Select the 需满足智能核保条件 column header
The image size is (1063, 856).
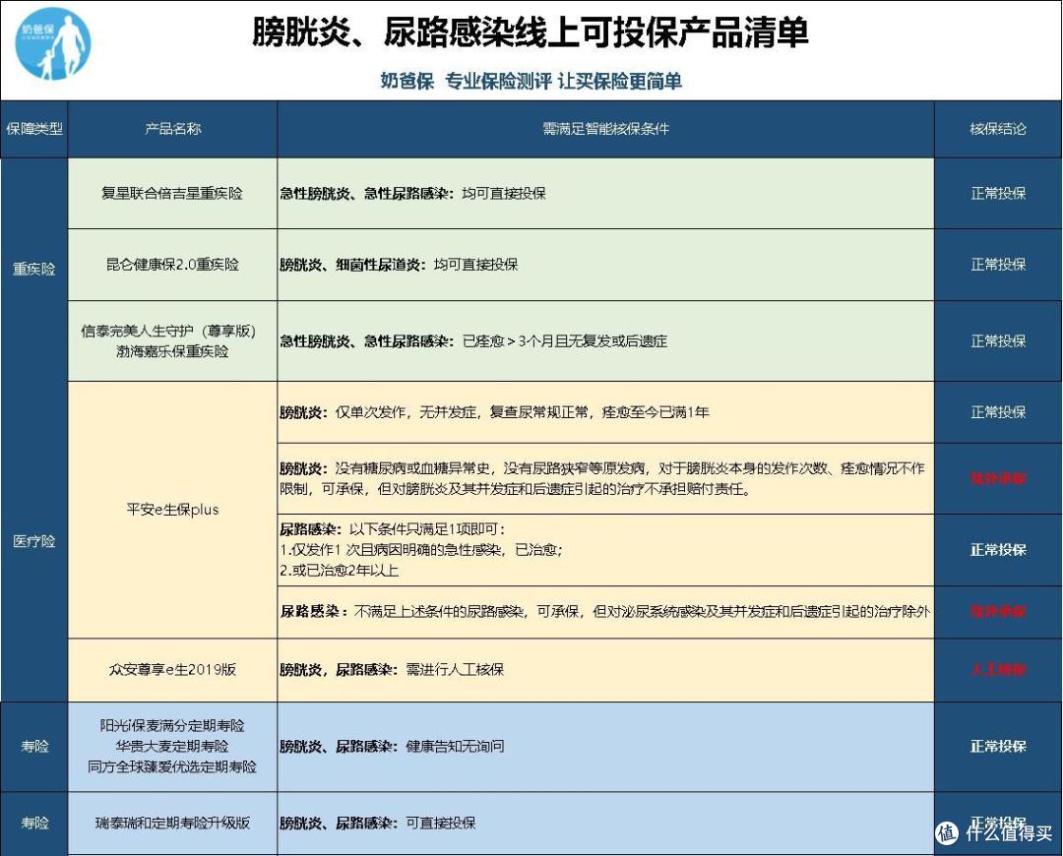(605, 129)
